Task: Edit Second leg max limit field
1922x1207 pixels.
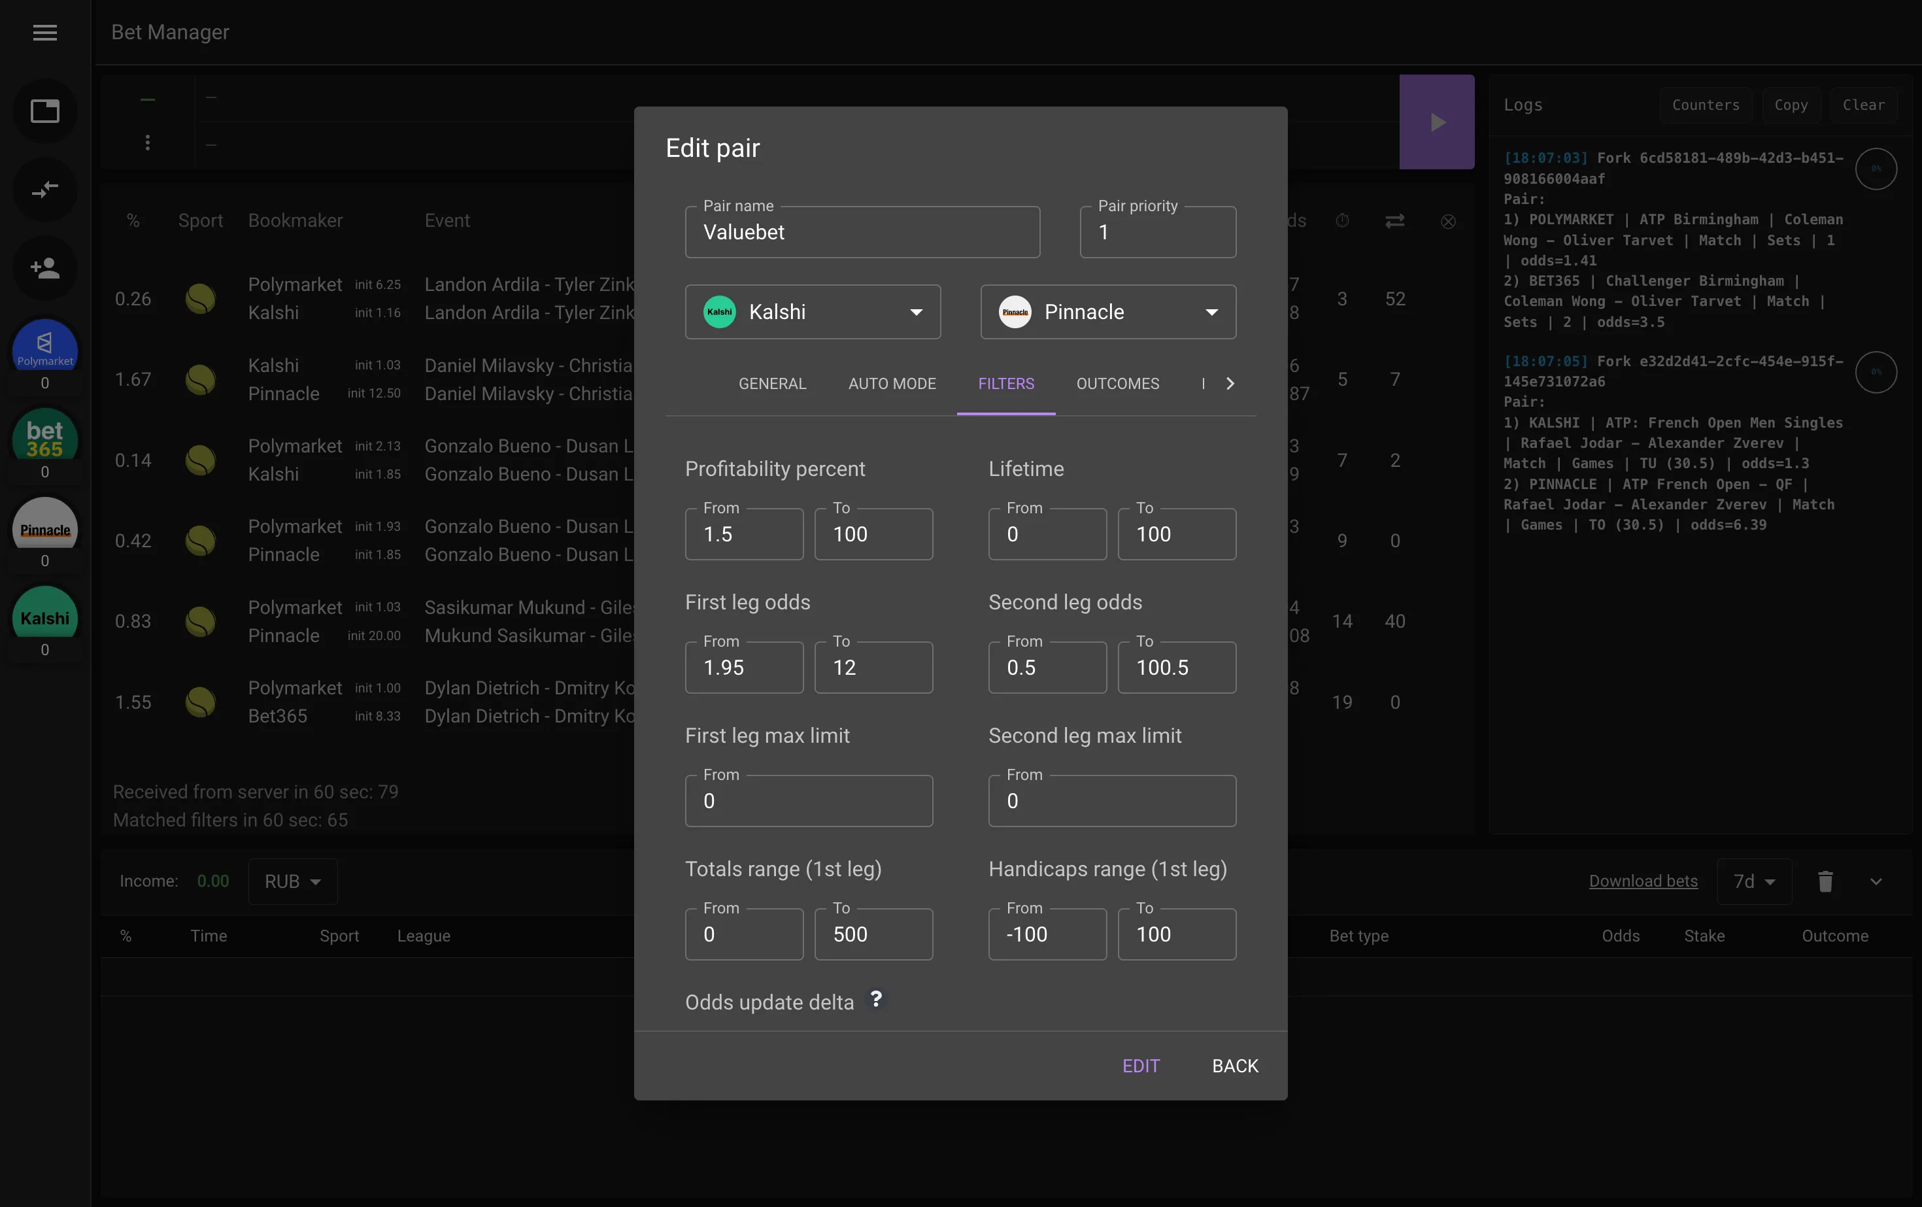Action: point(1112,801)
